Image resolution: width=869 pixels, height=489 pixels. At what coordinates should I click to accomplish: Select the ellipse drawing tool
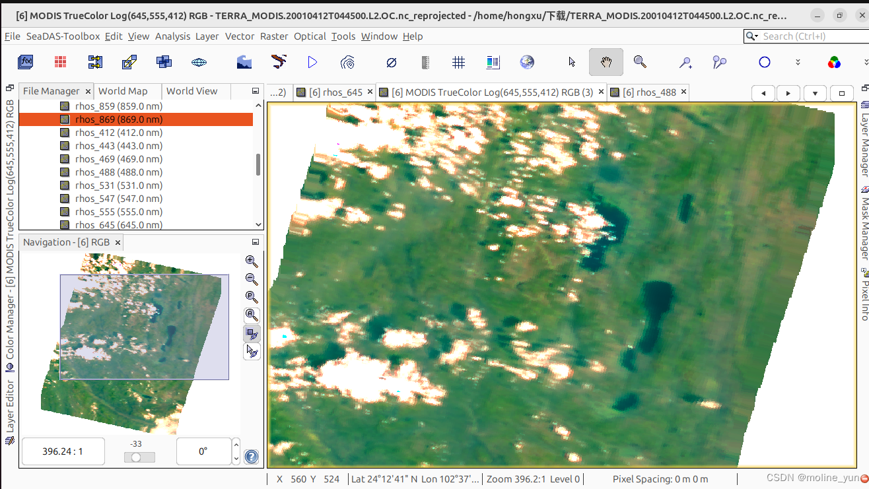[x=765, y=62]
